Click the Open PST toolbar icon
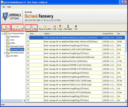The image size is (128, 107). [x=6, y=26]
